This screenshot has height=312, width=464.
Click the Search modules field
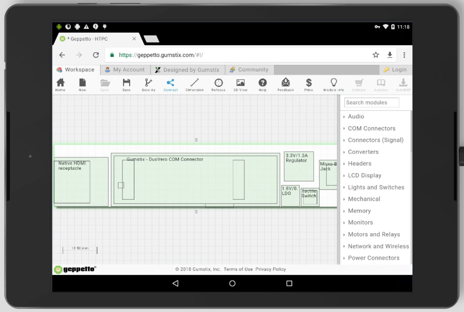[x=372, y=103]
